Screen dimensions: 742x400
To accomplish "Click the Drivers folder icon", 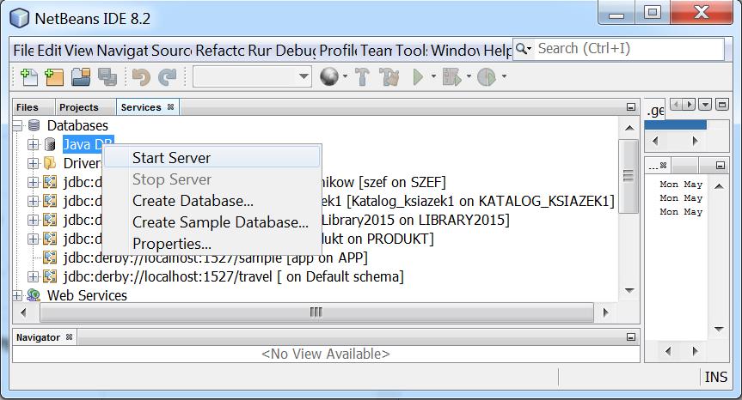I will [50, 163].
